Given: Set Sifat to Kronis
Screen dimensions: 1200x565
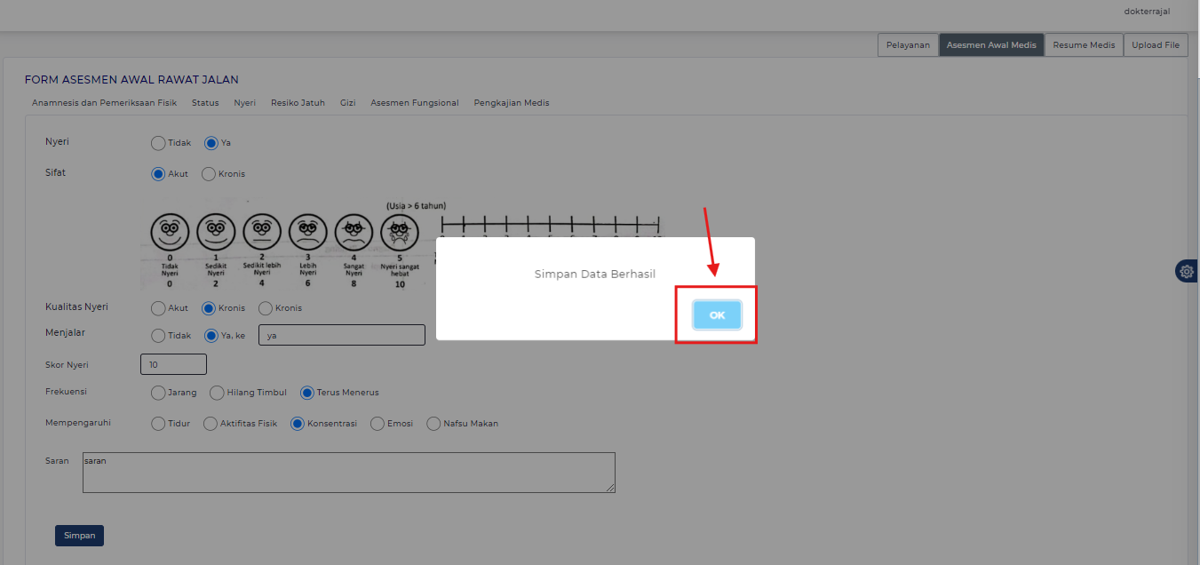Looking at the screenshot, I should point(209,174).
